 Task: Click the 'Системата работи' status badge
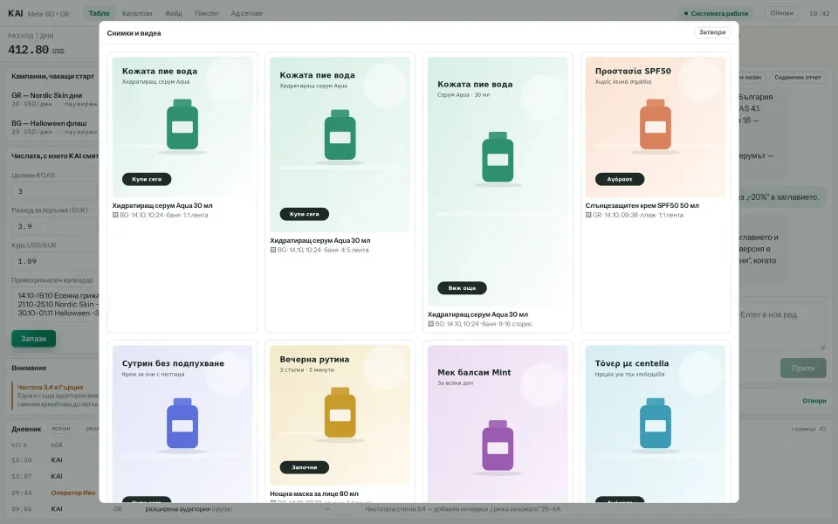(x=716, y=13)
